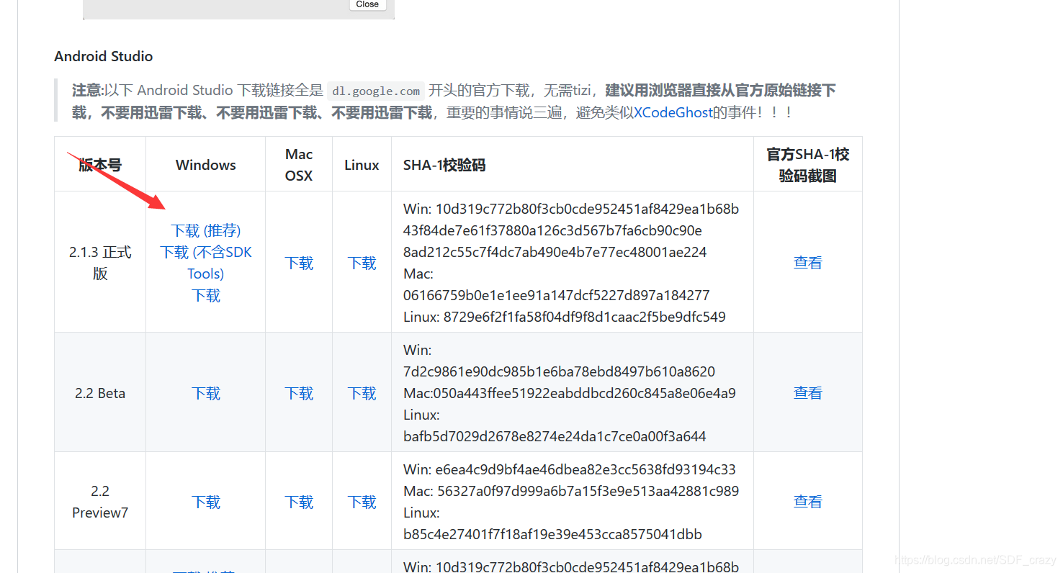The image size is (1063, 573).
Task: Download Windows 2.1.3 without SDK Tools
Action: 206,263
